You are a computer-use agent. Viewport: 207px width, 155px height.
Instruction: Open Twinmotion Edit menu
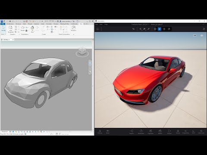pos(101,25)
